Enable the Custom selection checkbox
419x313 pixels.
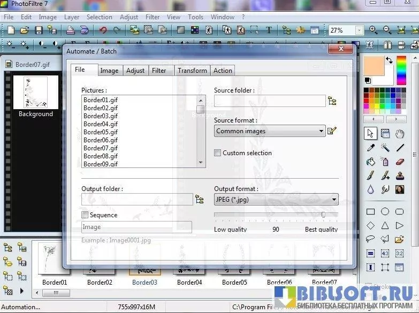pyautogui.click(x=218, y=153)
